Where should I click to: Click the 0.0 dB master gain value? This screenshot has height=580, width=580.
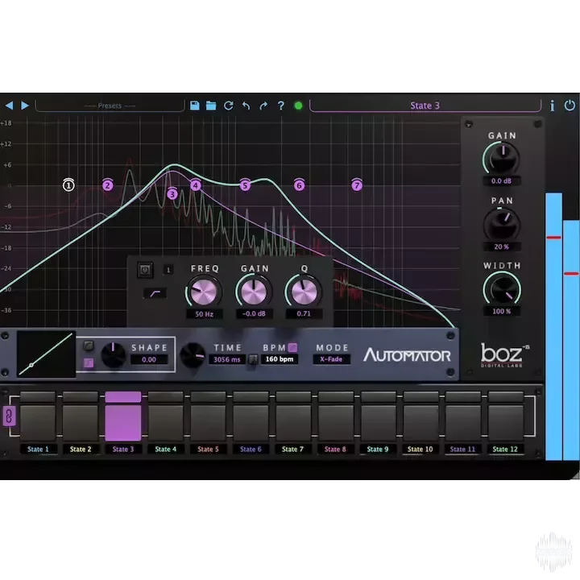coord(502,181)
